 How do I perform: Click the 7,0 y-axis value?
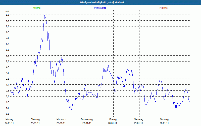[x=8, y=38]
